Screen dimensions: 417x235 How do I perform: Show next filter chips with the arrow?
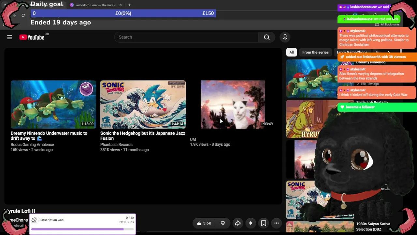coord(388,52)
